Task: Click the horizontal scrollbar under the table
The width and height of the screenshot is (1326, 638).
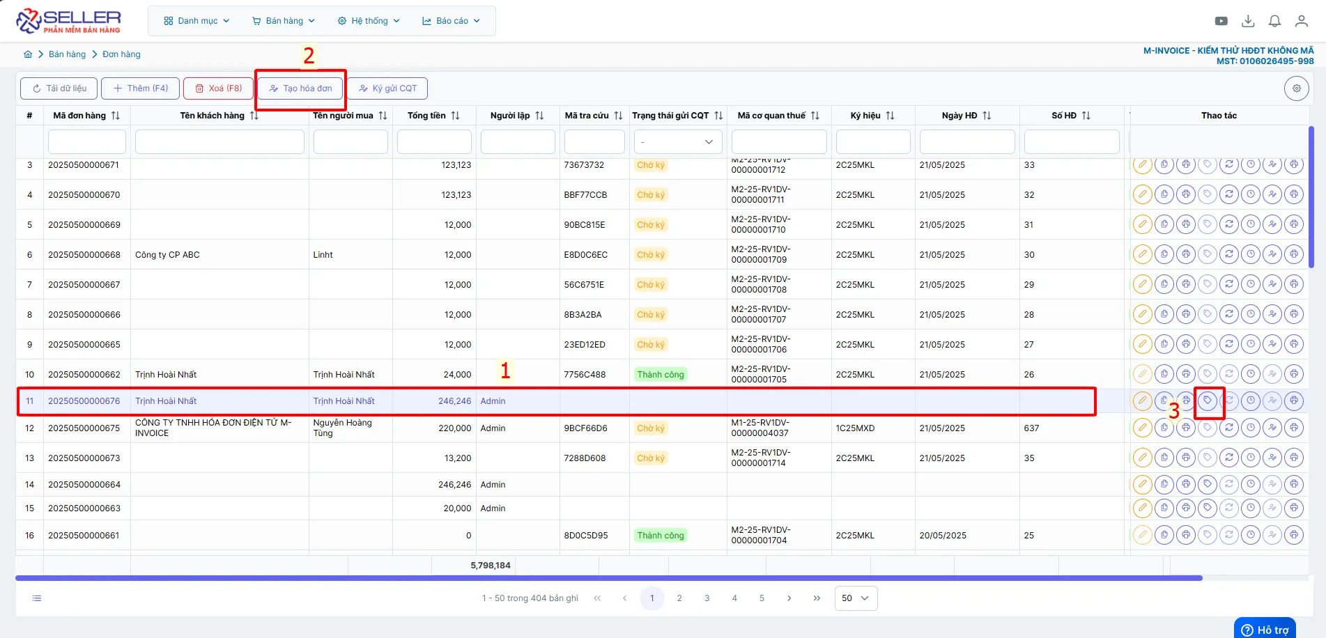Action: click(609, 578)
